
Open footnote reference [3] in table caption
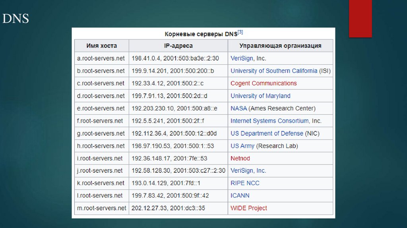[240, 32]
